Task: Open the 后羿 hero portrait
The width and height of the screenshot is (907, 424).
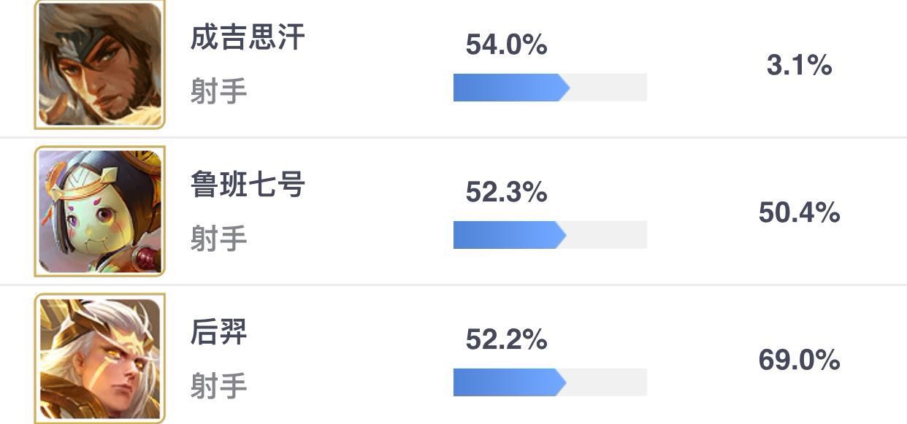Action: [x=100, y=358]
